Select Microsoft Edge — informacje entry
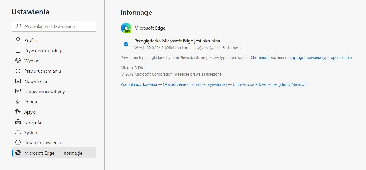 (54, 153)
